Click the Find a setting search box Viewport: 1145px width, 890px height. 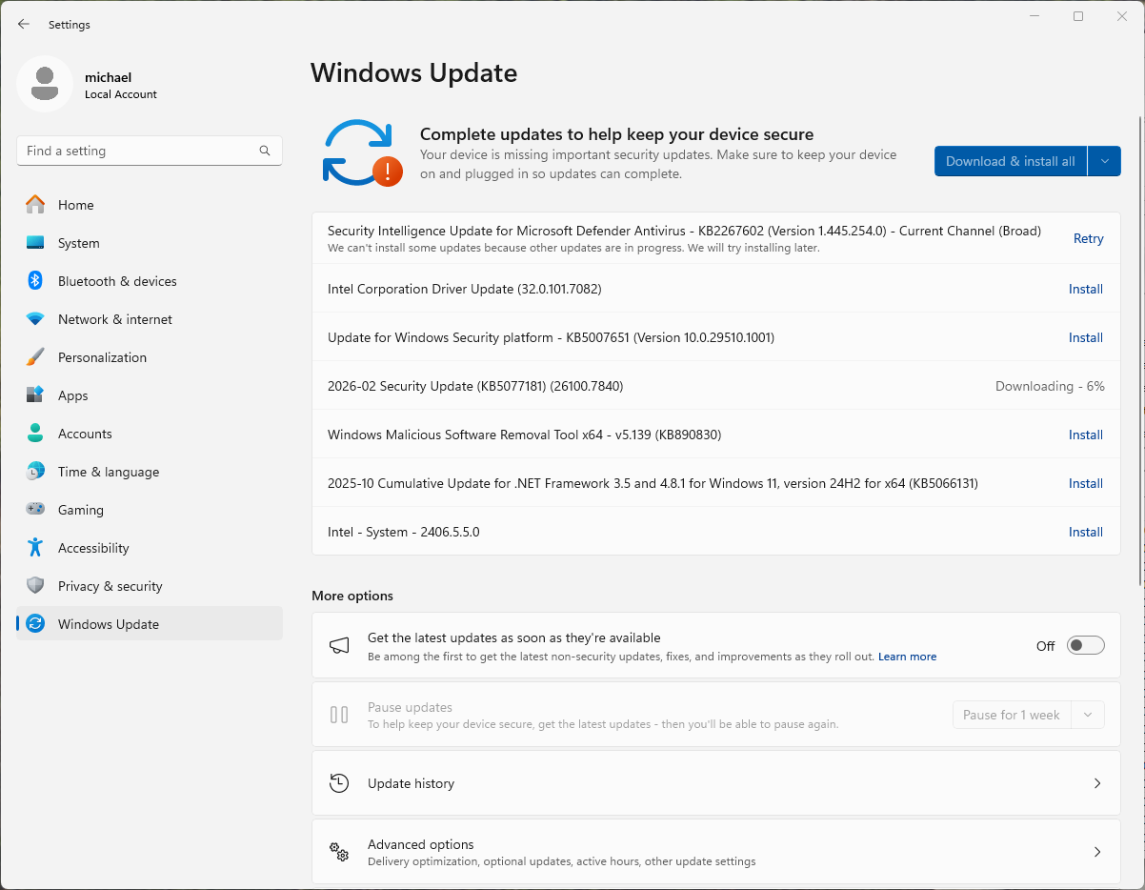pos(138,151)
